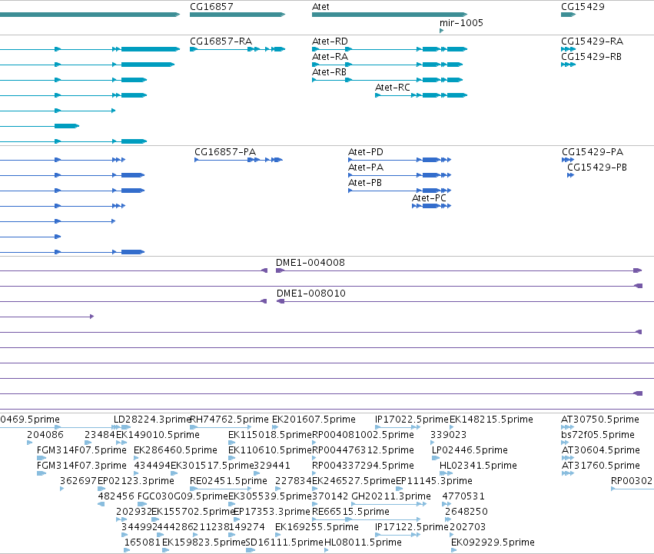Select EST IP17022.5prime
Screen dimensions: 654x554
(412, 420)
